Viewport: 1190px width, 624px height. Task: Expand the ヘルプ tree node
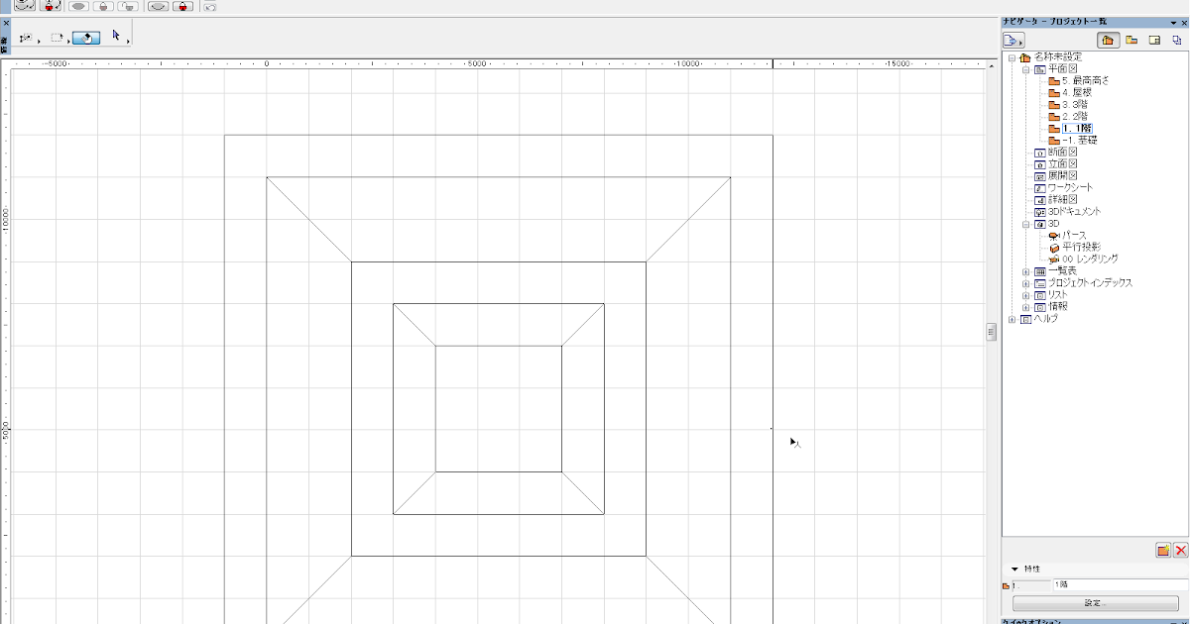(x=1011, y=319)
